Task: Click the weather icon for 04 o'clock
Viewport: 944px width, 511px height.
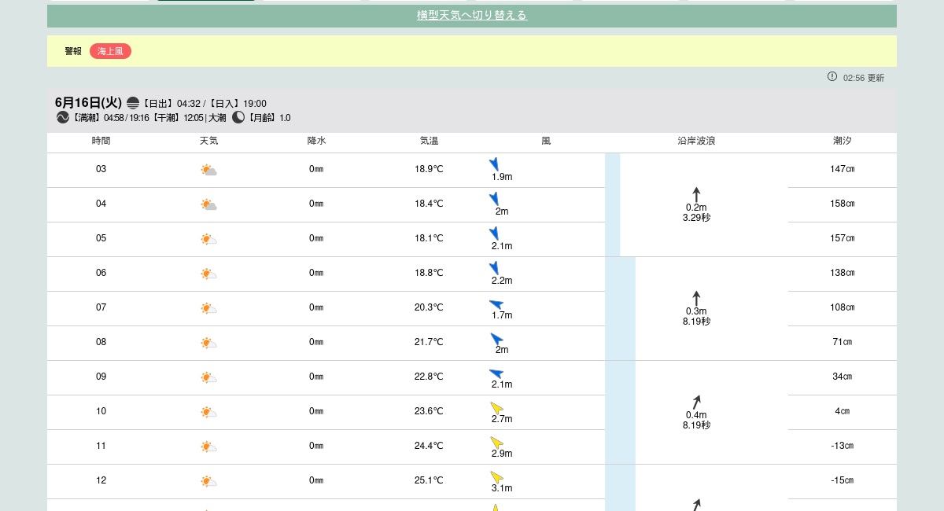Action: click(x=208, y=204)
